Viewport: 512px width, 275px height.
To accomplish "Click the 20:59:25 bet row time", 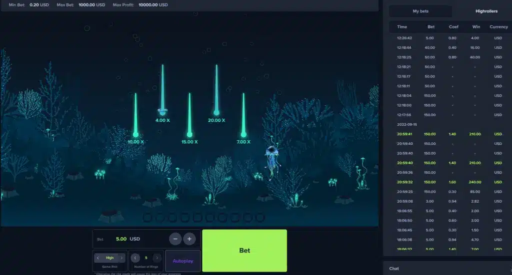I will (x=405, y=192).
